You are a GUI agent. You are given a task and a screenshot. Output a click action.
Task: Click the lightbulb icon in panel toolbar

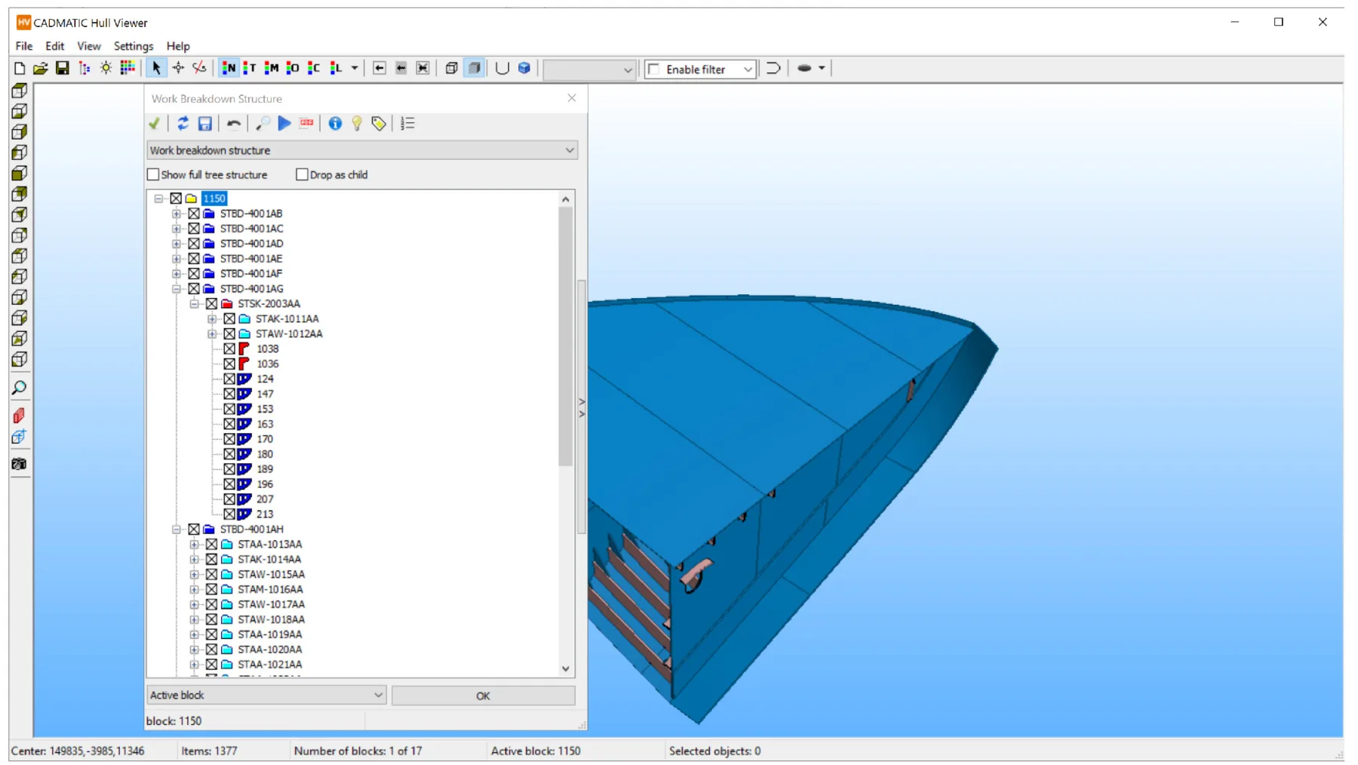coord(357,124)
